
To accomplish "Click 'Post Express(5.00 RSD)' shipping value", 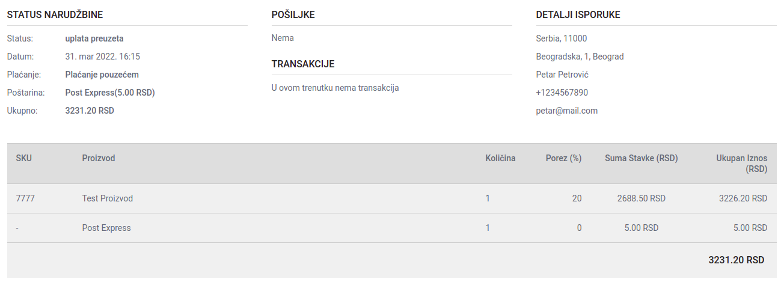I will (110, 93).
